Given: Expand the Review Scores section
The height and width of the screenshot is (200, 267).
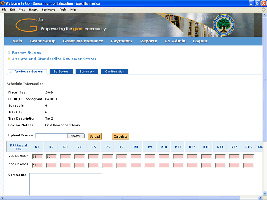Looking at the screenshot, I should click(9, 53).
